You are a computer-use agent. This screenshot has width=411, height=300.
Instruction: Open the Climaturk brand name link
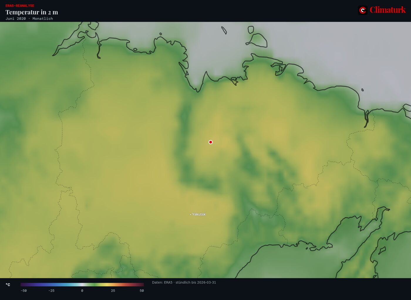(x=388, y=10)
